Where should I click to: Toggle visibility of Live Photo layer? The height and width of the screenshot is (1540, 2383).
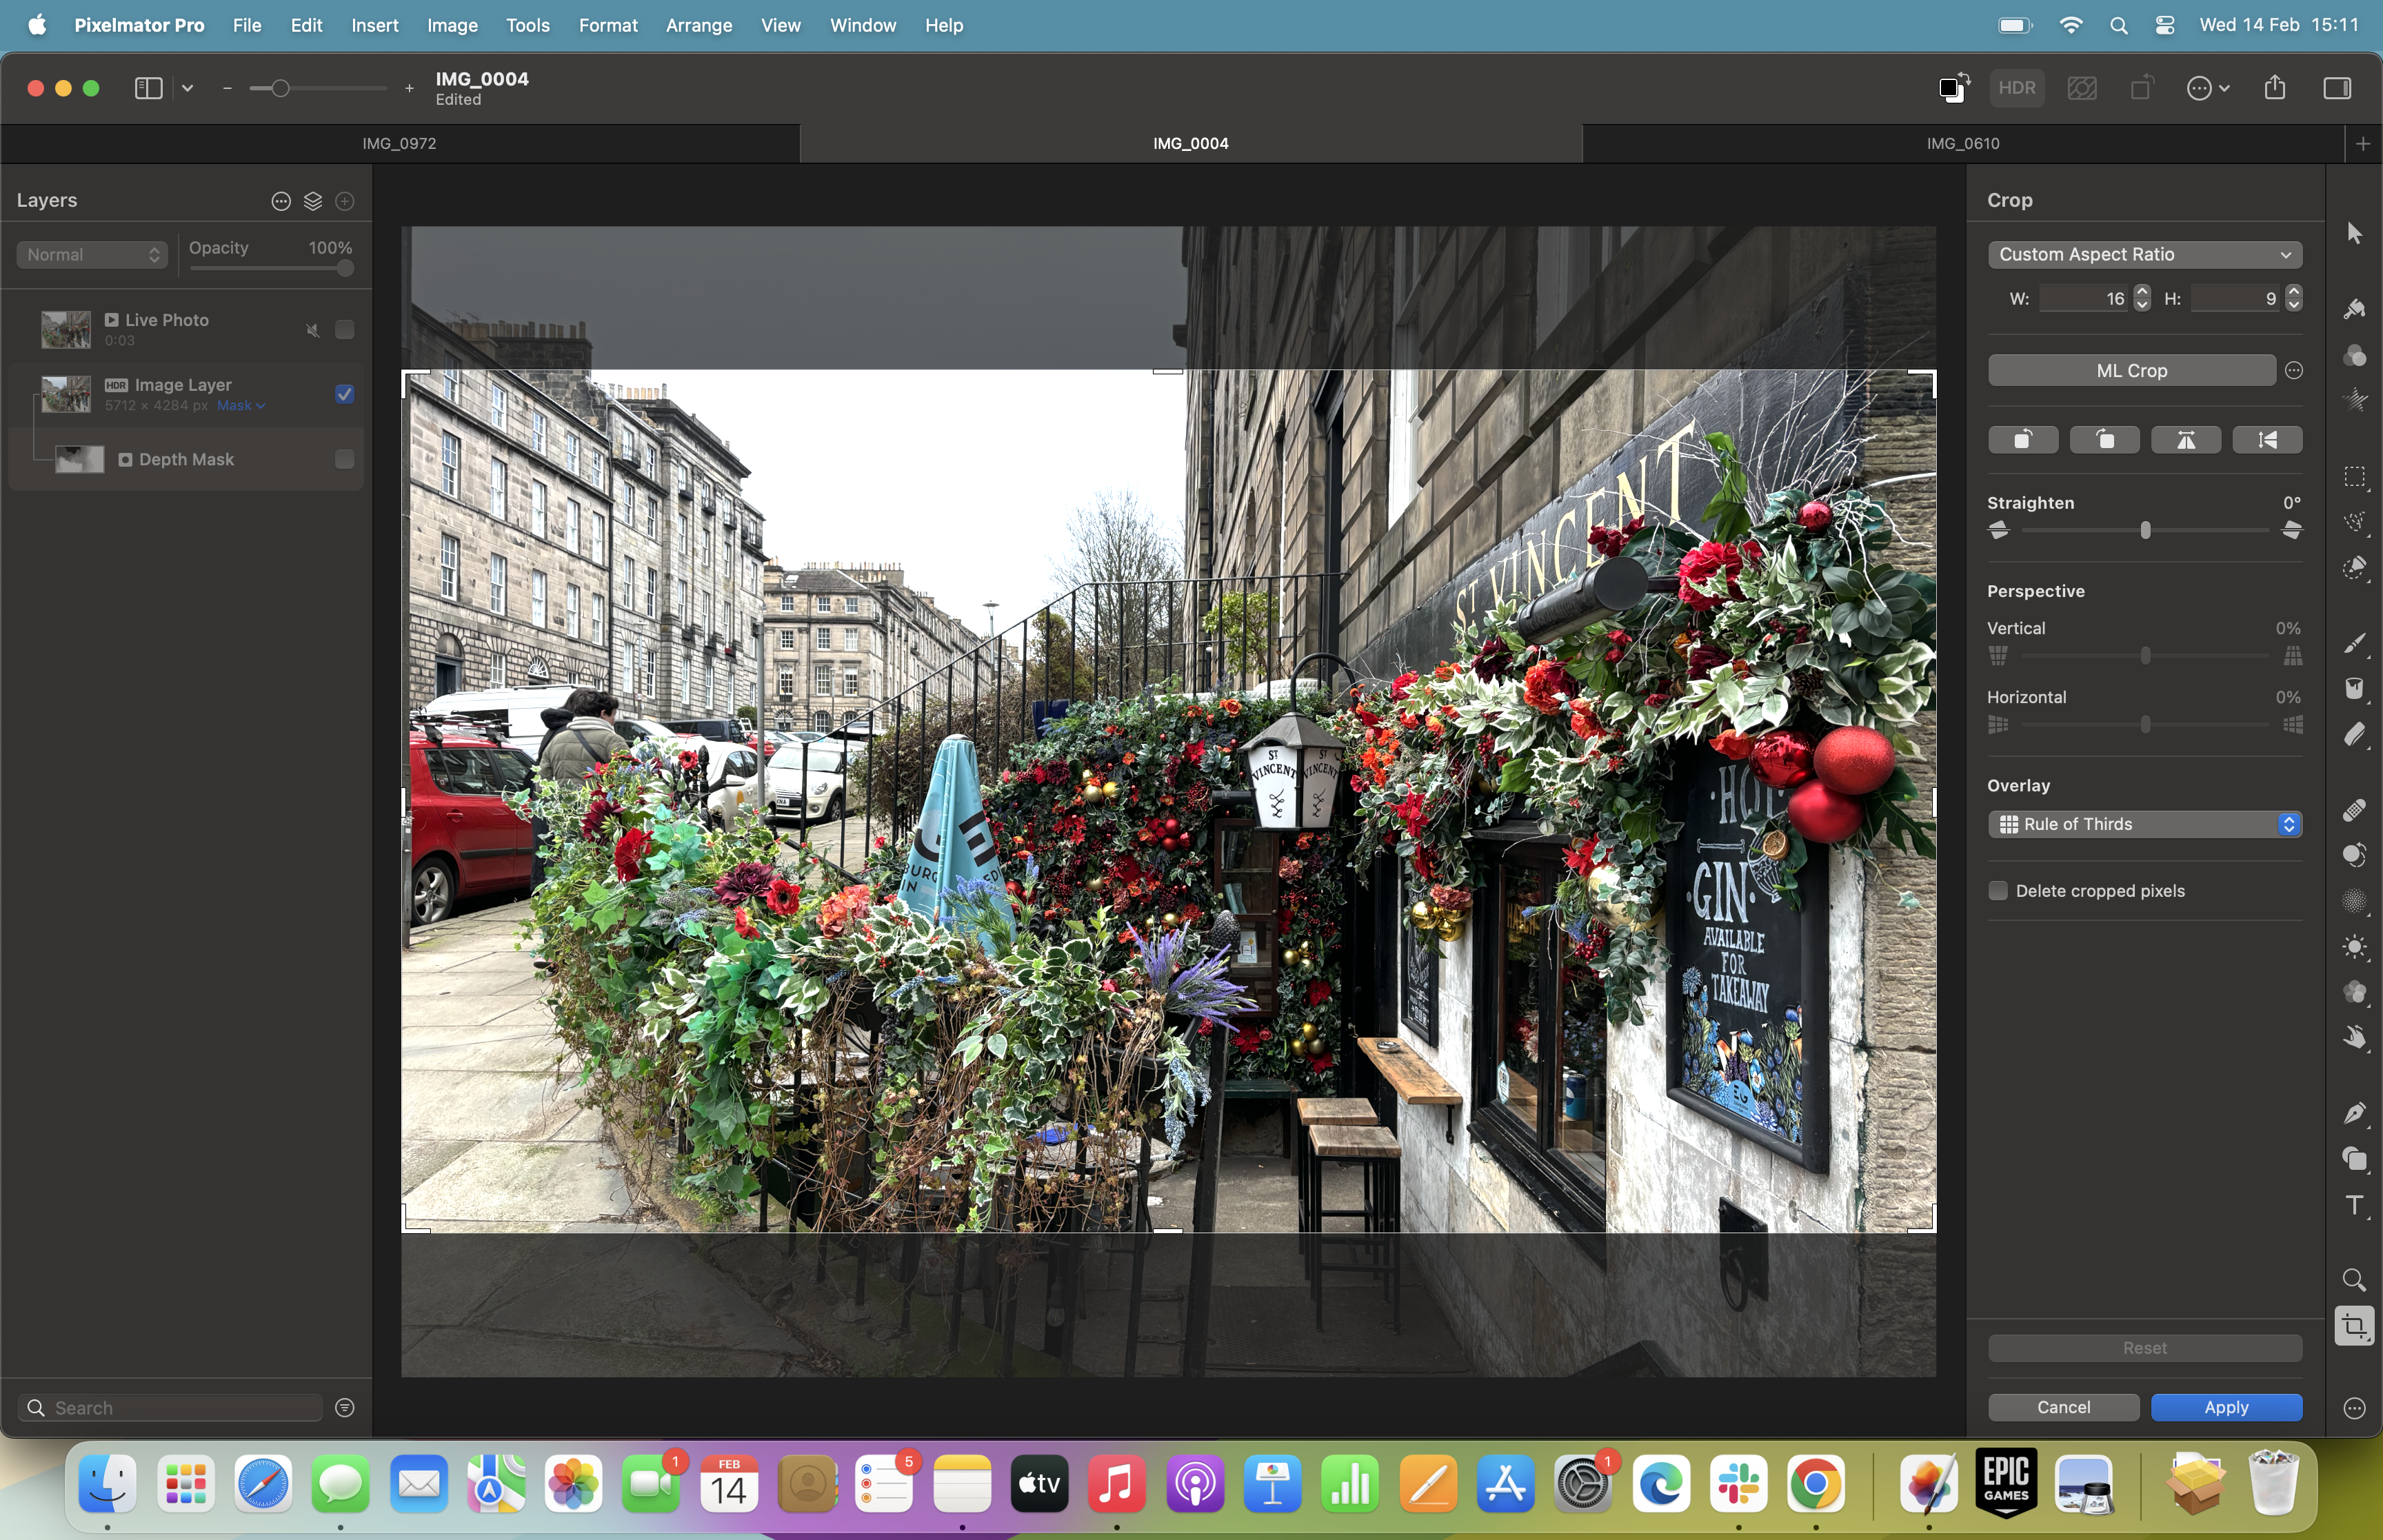tap(345, 328)
